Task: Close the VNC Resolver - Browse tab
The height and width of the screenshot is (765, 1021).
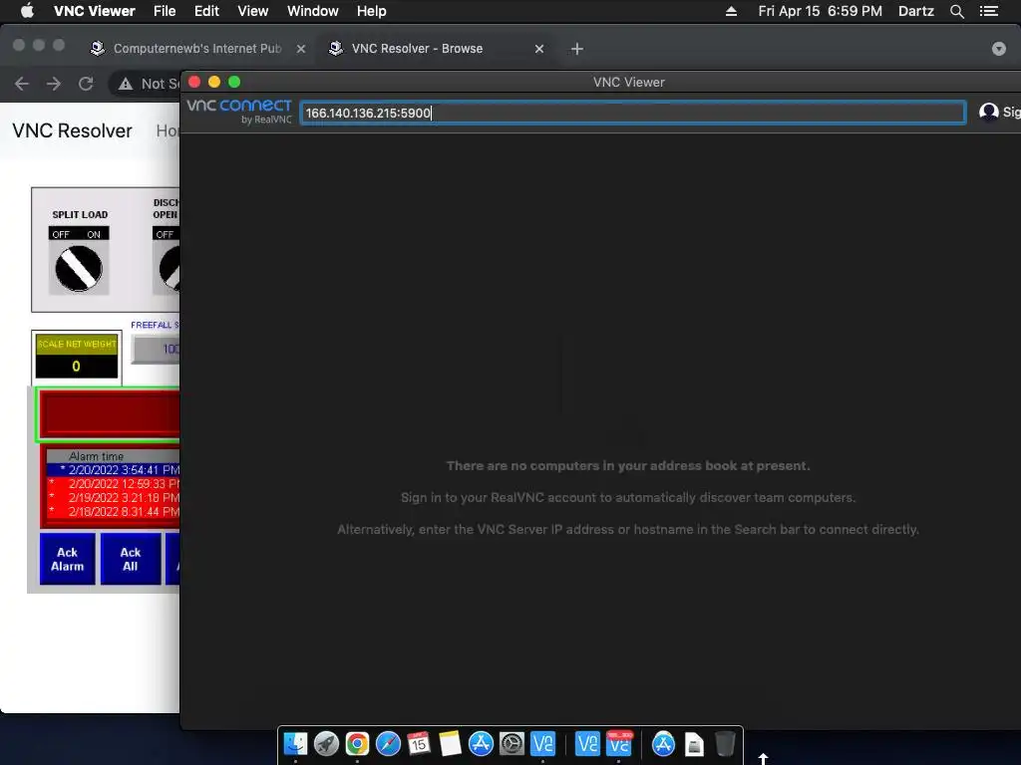Action: 539,49
